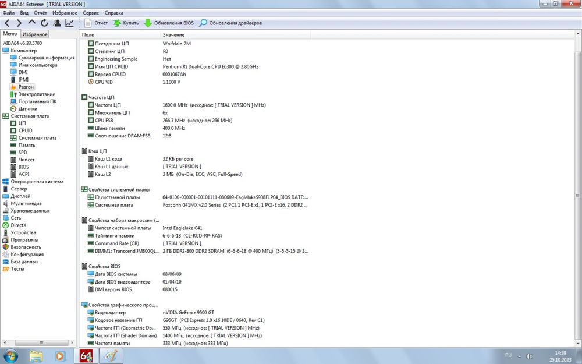This screenshot has height=364, width=582.
Task: Click the Купить buy button
Action: 126,23
